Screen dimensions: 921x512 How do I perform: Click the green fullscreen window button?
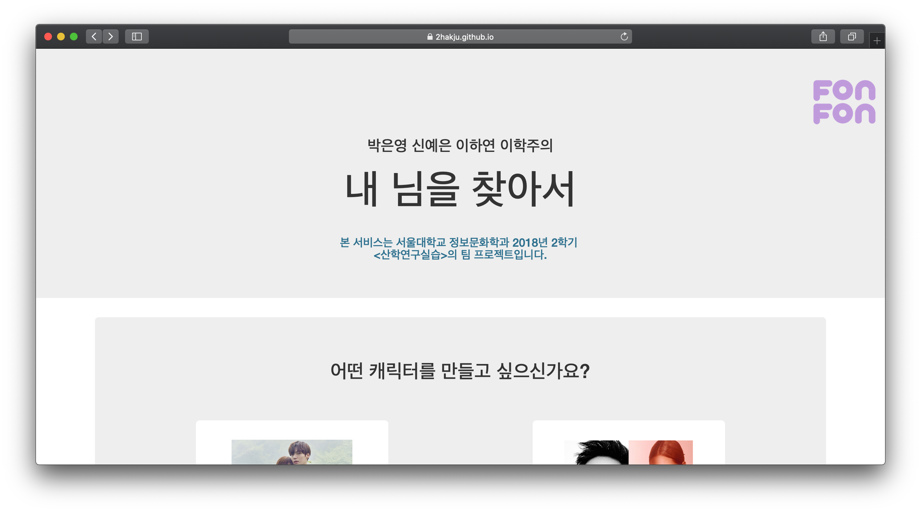pyautogui.click(x=74, y=37)
